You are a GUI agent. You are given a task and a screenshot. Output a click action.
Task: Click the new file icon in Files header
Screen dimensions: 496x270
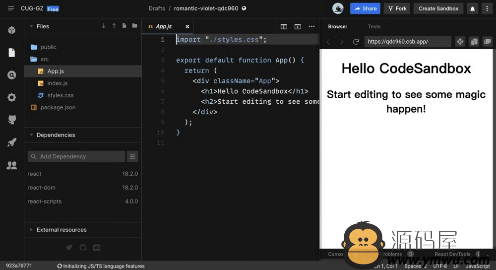tap(124, 26)
